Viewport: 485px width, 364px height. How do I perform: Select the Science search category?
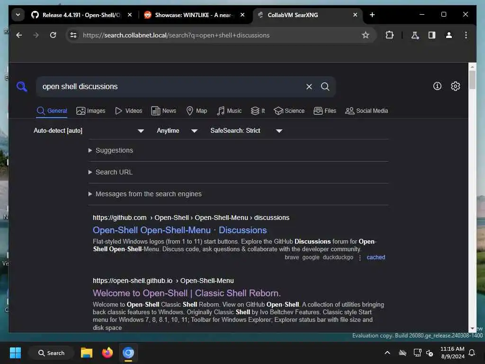[x=289, y=111]
